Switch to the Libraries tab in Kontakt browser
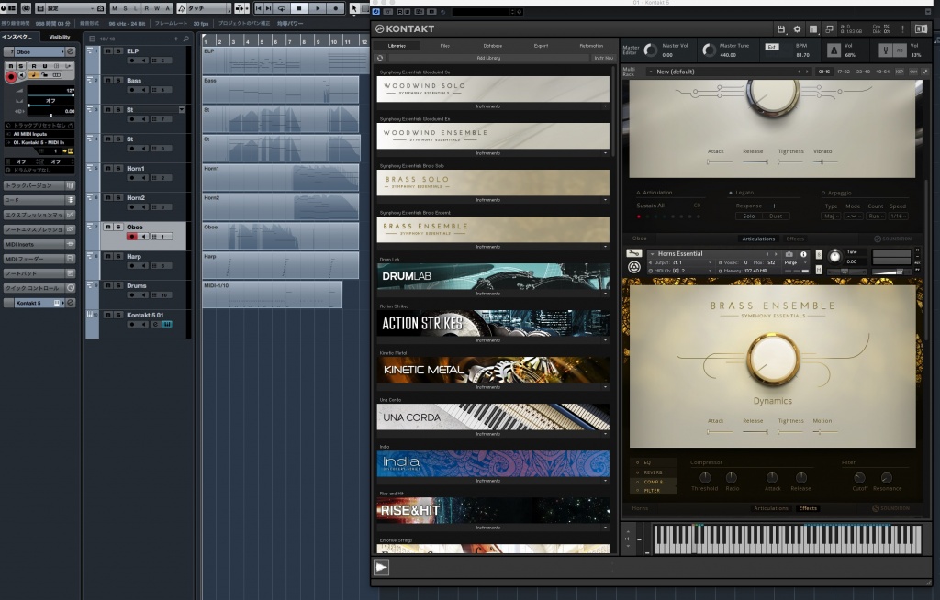Viewport: 940px width, 600px height. click(397, 46)
